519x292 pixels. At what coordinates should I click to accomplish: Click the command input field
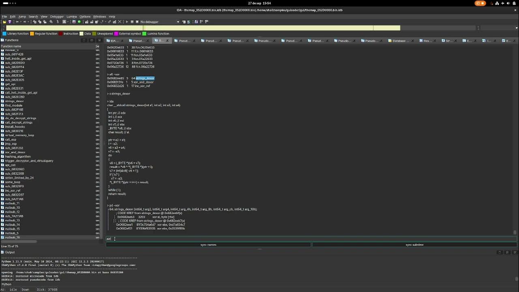click(312, 239)
